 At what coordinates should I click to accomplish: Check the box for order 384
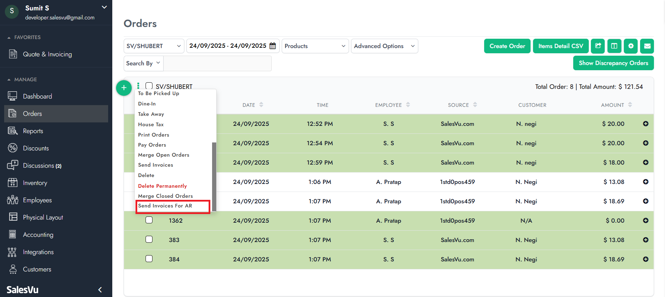(x=149, y=259)
